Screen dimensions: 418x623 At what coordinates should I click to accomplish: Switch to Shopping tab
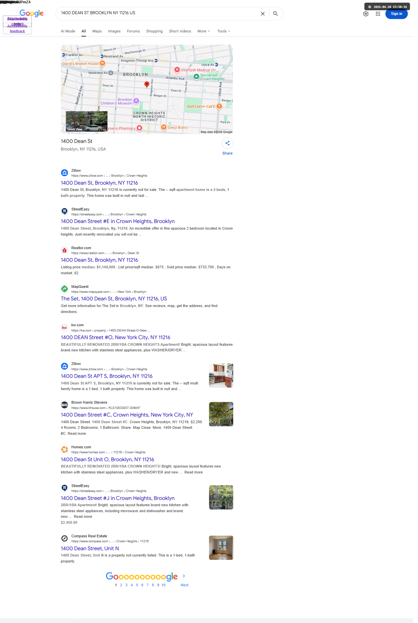[154, 31]
